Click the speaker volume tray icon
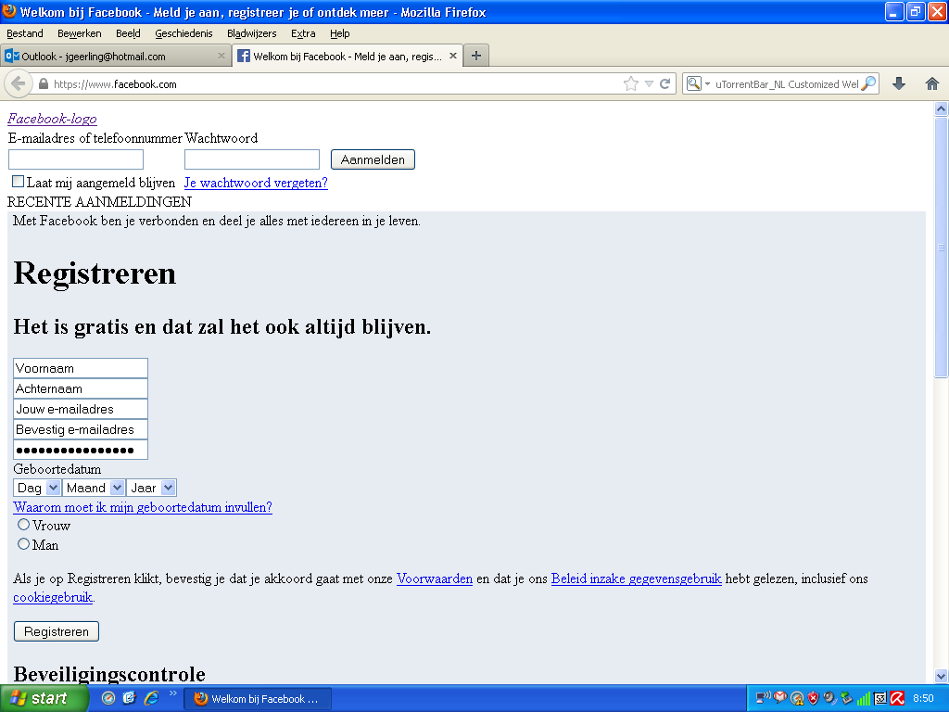The height and width of the screenshot is (712, 949). click(829, 698)
